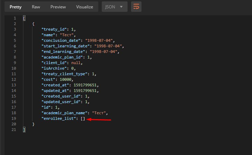This screenshot has width=252, height=155.
Task: Click the closing square bracket on line 21
Action: [x=24, y=130]
